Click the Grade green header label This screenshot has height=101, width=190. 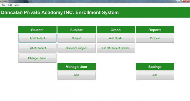(x=116, y=30)
